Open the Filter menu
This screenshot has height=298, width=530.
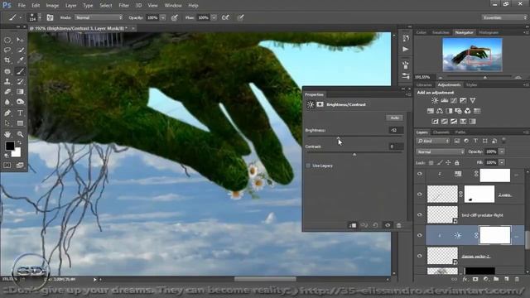click(123, 6)
